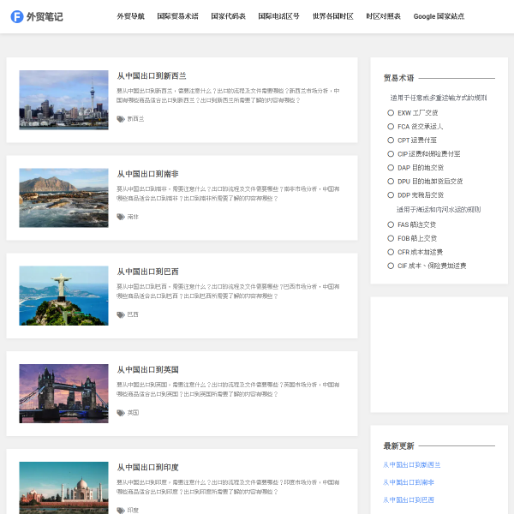This screenshot has width=514, height=514.
Task: Open the 国家代码表 menu item
Action: pos(228,16)
